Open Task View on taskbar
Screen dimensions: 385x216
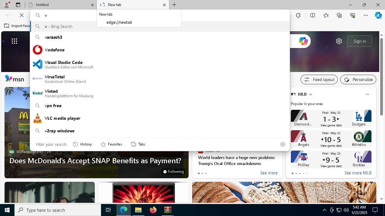pyautogui.click(x=108, y=210)
